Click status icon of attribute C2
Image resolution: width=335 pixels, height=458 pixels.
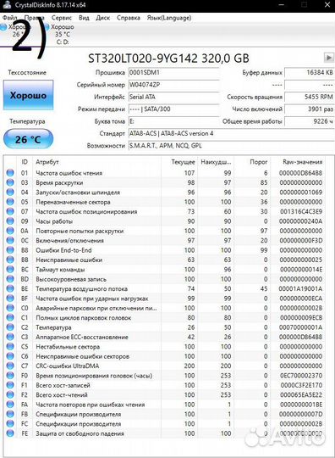click(x=10, y=327)
